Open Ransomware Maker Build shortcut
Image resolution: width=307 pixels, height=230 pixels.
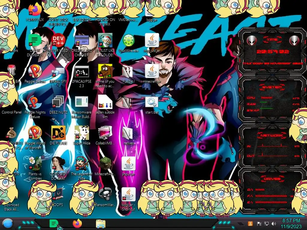click(82, 102)
